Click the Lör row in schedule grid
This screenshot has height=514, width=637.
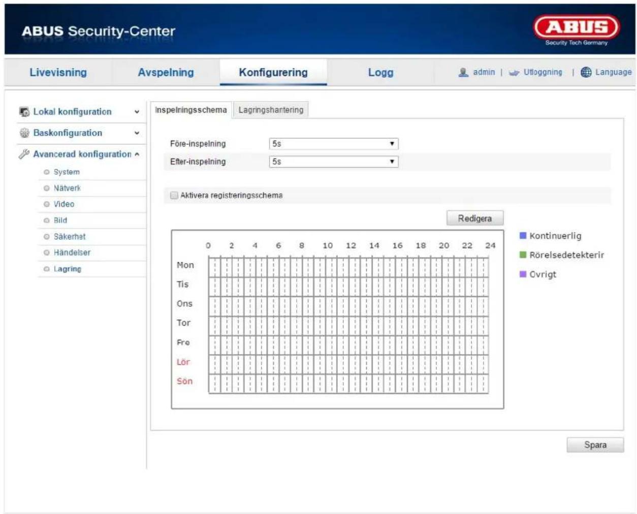pyautogui.click(x=348, y=364)
